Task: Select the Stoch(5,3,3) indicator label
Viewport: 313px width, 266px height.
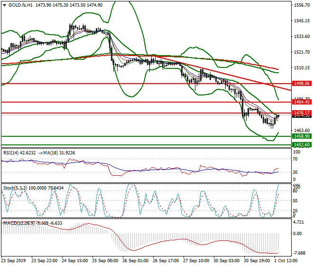Action: (15, 188)
